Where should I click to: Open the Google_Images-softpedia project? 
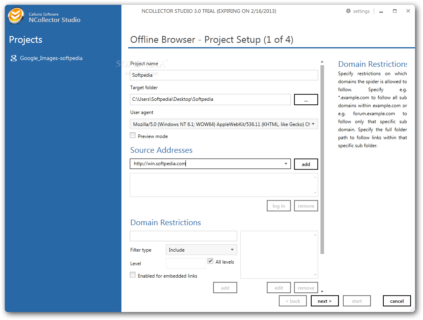tap(51, 58)
